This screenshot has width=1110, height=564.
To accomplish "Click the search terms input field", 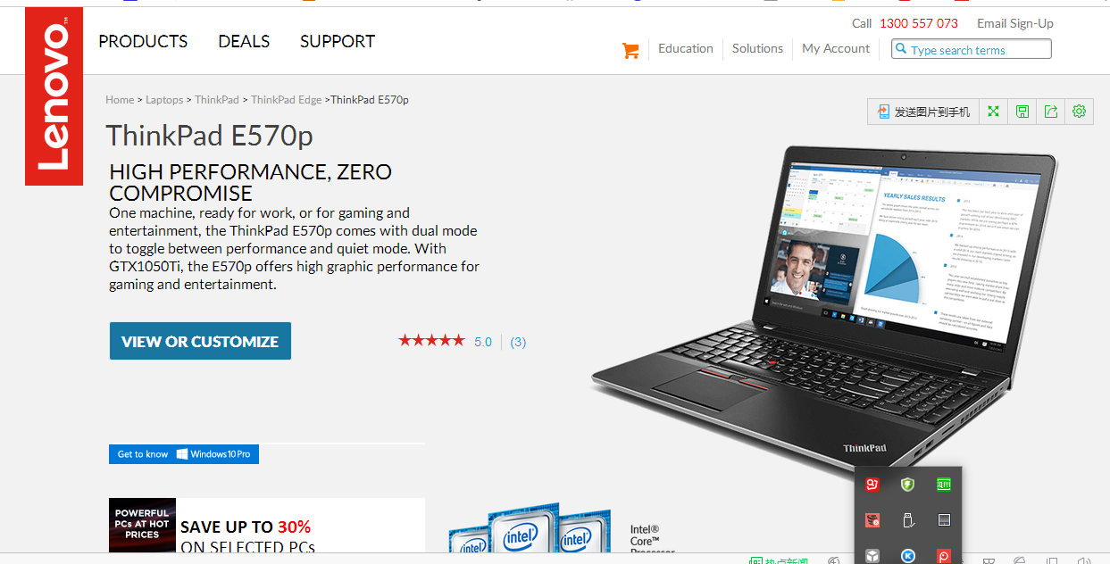I will click(x=972, y=49).
